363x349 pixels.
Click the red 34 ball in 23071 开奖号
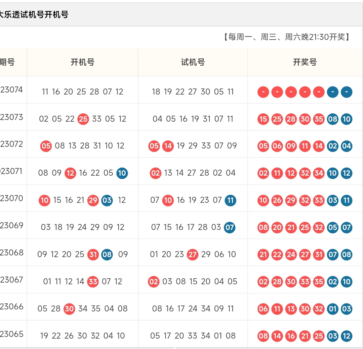[319, 173]
